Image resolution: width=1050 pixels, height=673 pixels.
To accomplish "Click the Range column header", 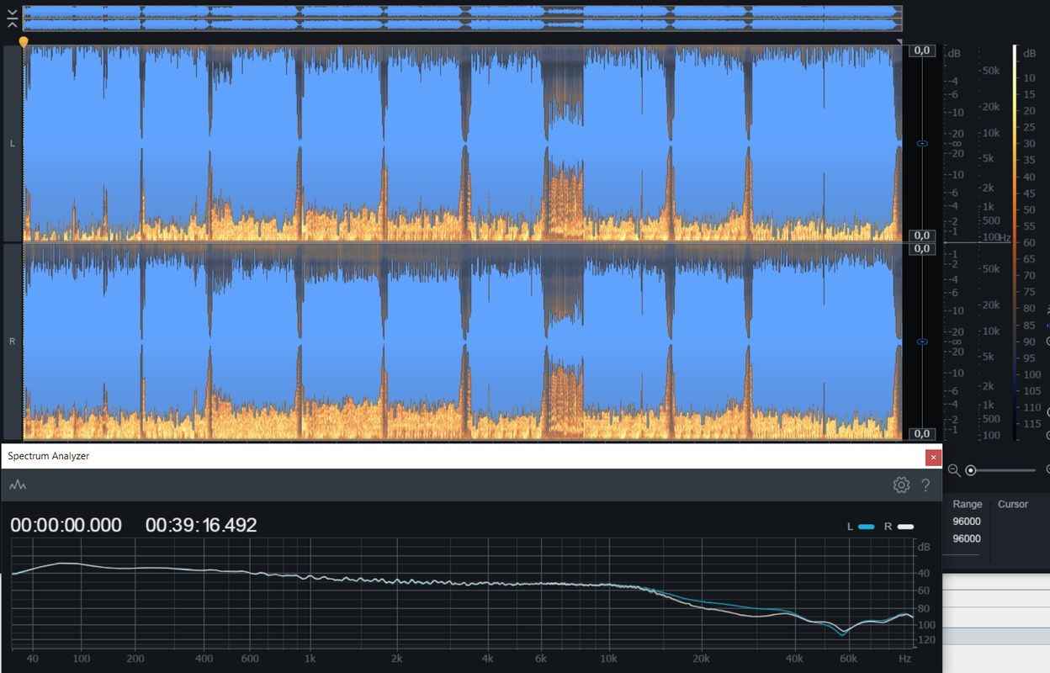I will coord(968,504).
